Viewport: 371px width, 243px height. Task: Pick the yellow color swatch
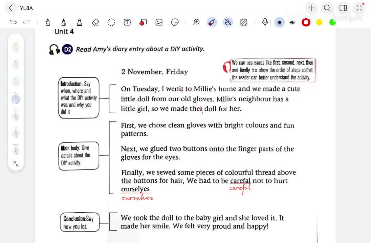(319, 22)
